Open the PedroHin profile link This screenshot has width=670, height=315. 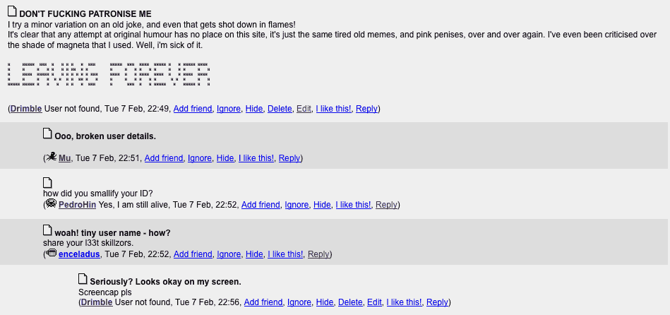pyautogui.click(x=78, y=205)
